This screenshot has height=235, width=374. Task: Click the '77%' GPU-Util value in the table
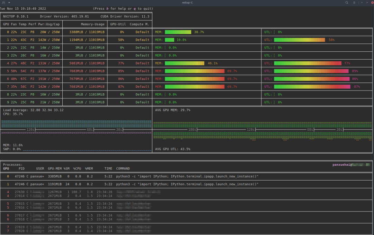(121, 63)
